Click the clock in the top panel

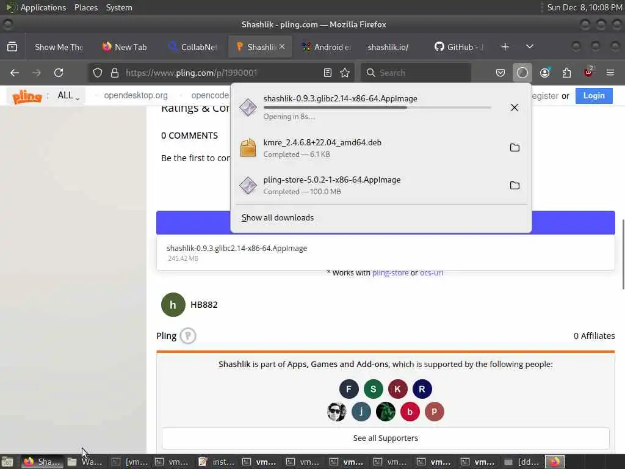(584, 7)
